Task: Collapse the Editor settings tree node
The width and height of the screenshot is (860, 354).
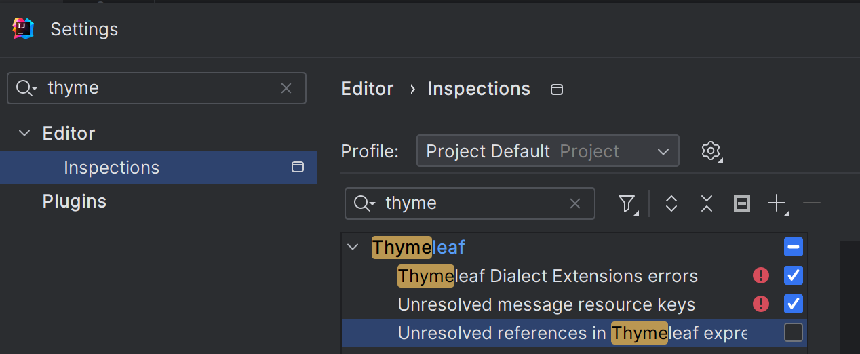Action: pyautogui.click(x=24, y=134)
